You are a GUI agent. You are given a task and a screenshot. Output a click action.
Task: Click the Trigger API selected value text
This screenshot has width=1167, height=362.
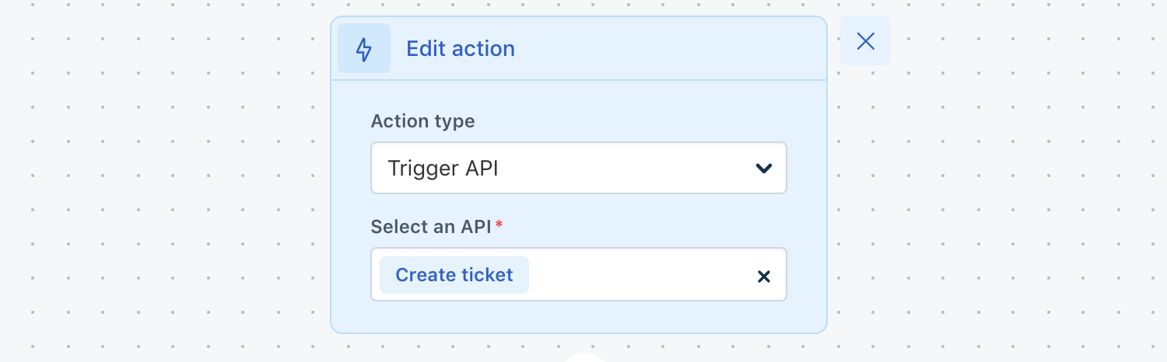click(x=443, y=168)
